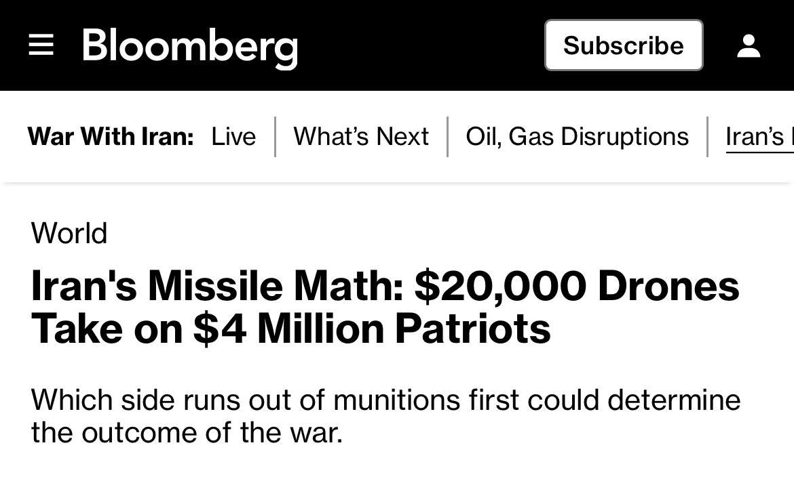Open the user account profile icon
Image resolution: width=794 pixels, height=481 pixels.
click(749, 45)
